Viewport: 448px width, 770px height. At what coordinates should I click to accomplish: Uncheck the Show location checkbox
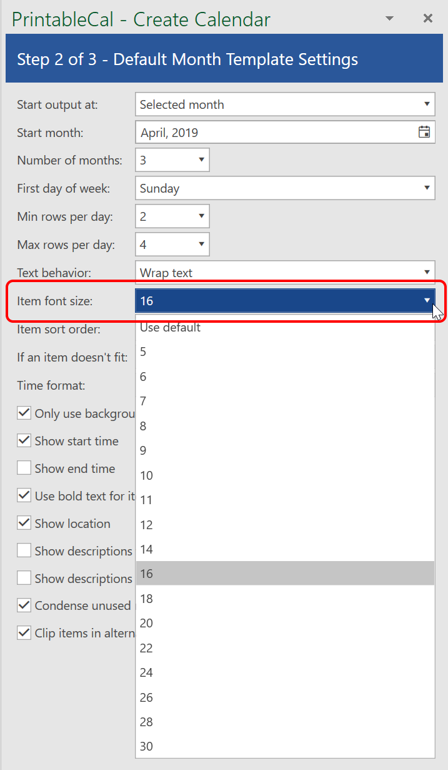point(24,524)
